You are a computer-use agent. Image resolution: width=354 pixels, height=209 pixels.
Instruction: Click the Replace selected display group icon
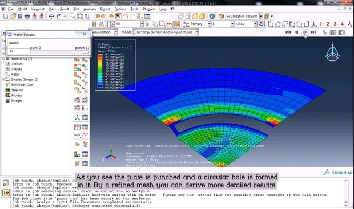[x=97, y=16]
